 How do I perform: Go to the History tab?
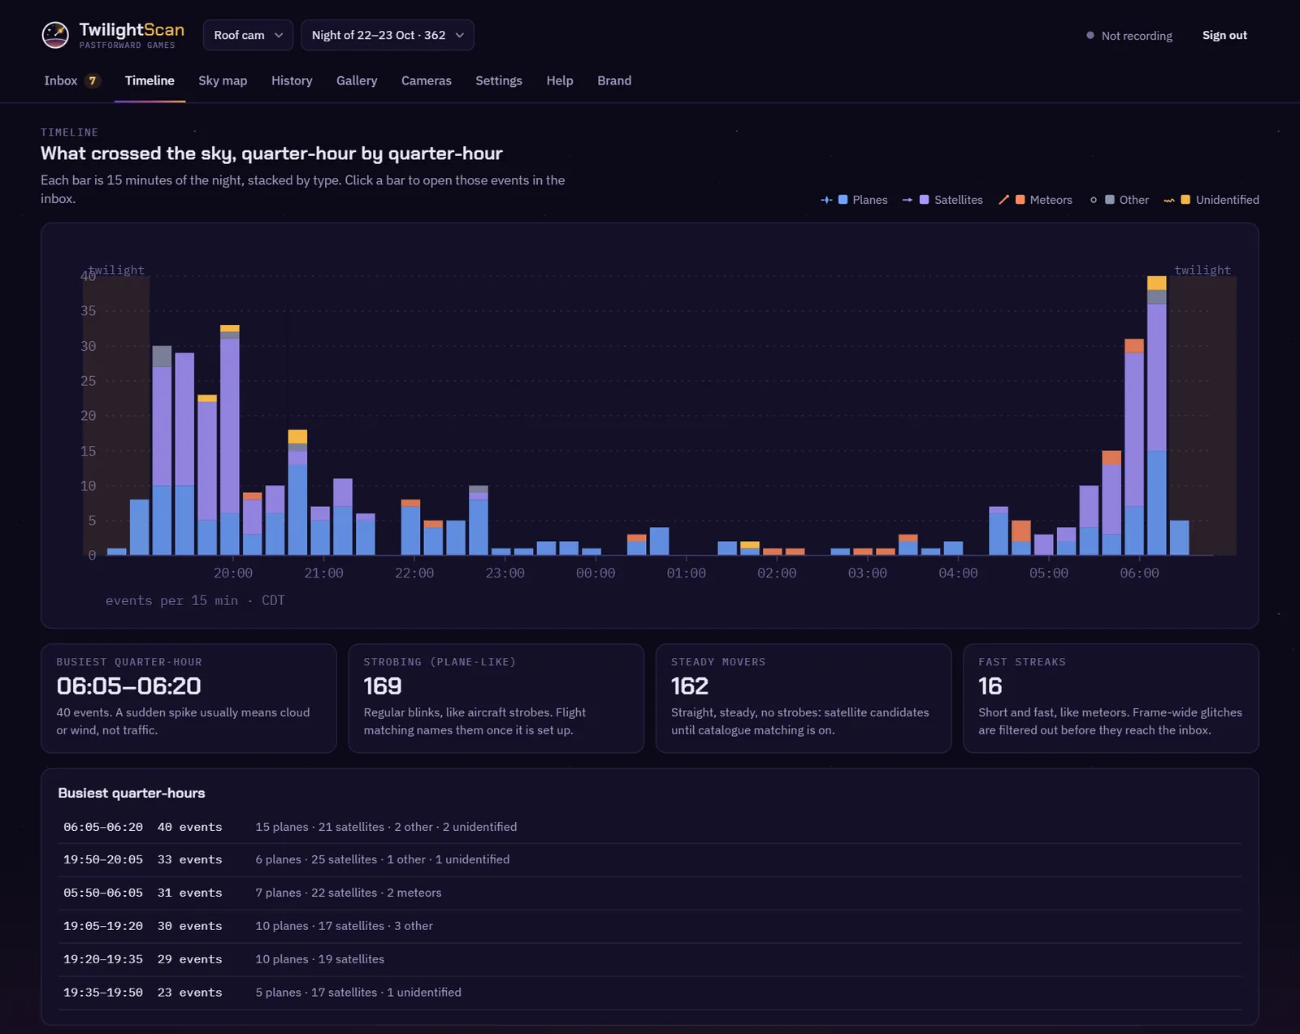(292, 80)
